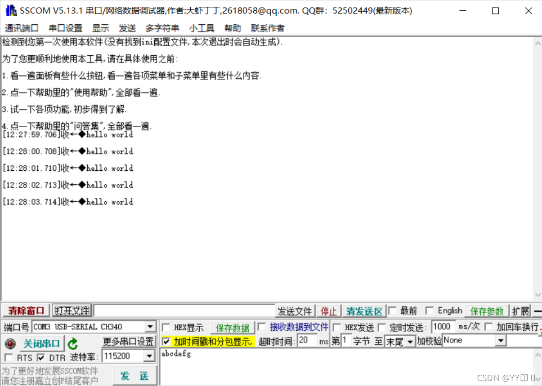Minimize the SSCOM window
Screen dimensions: 542x386
click(462, 11)
